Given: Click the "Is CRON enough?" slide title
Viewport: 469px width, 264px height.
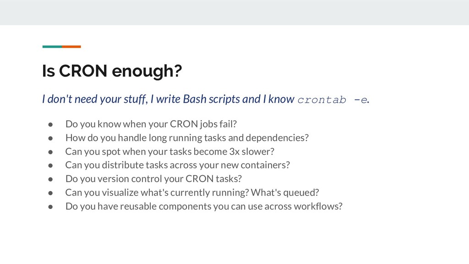Looking at the screenshot, I should pyautogui.click(x=112, y=71).
